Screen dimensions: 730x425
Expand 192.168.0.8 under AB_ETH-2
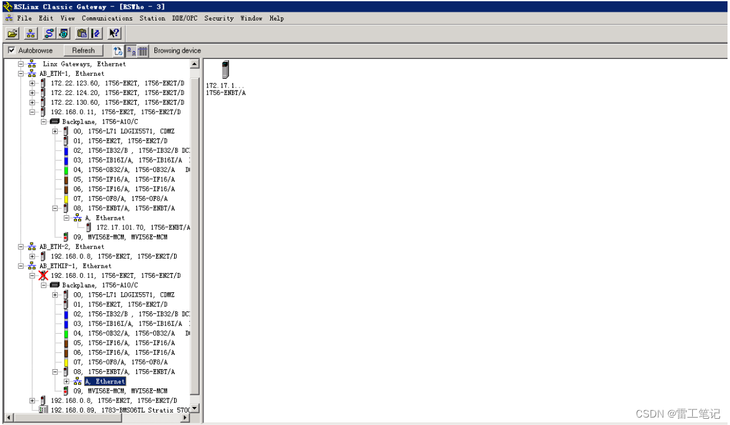pos(32,256)
